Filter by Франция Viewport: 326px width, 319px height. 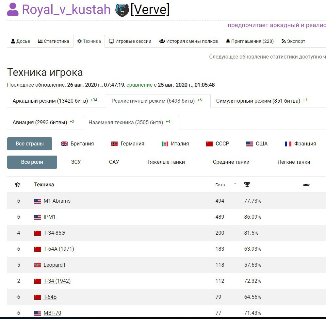click(300, 144)
